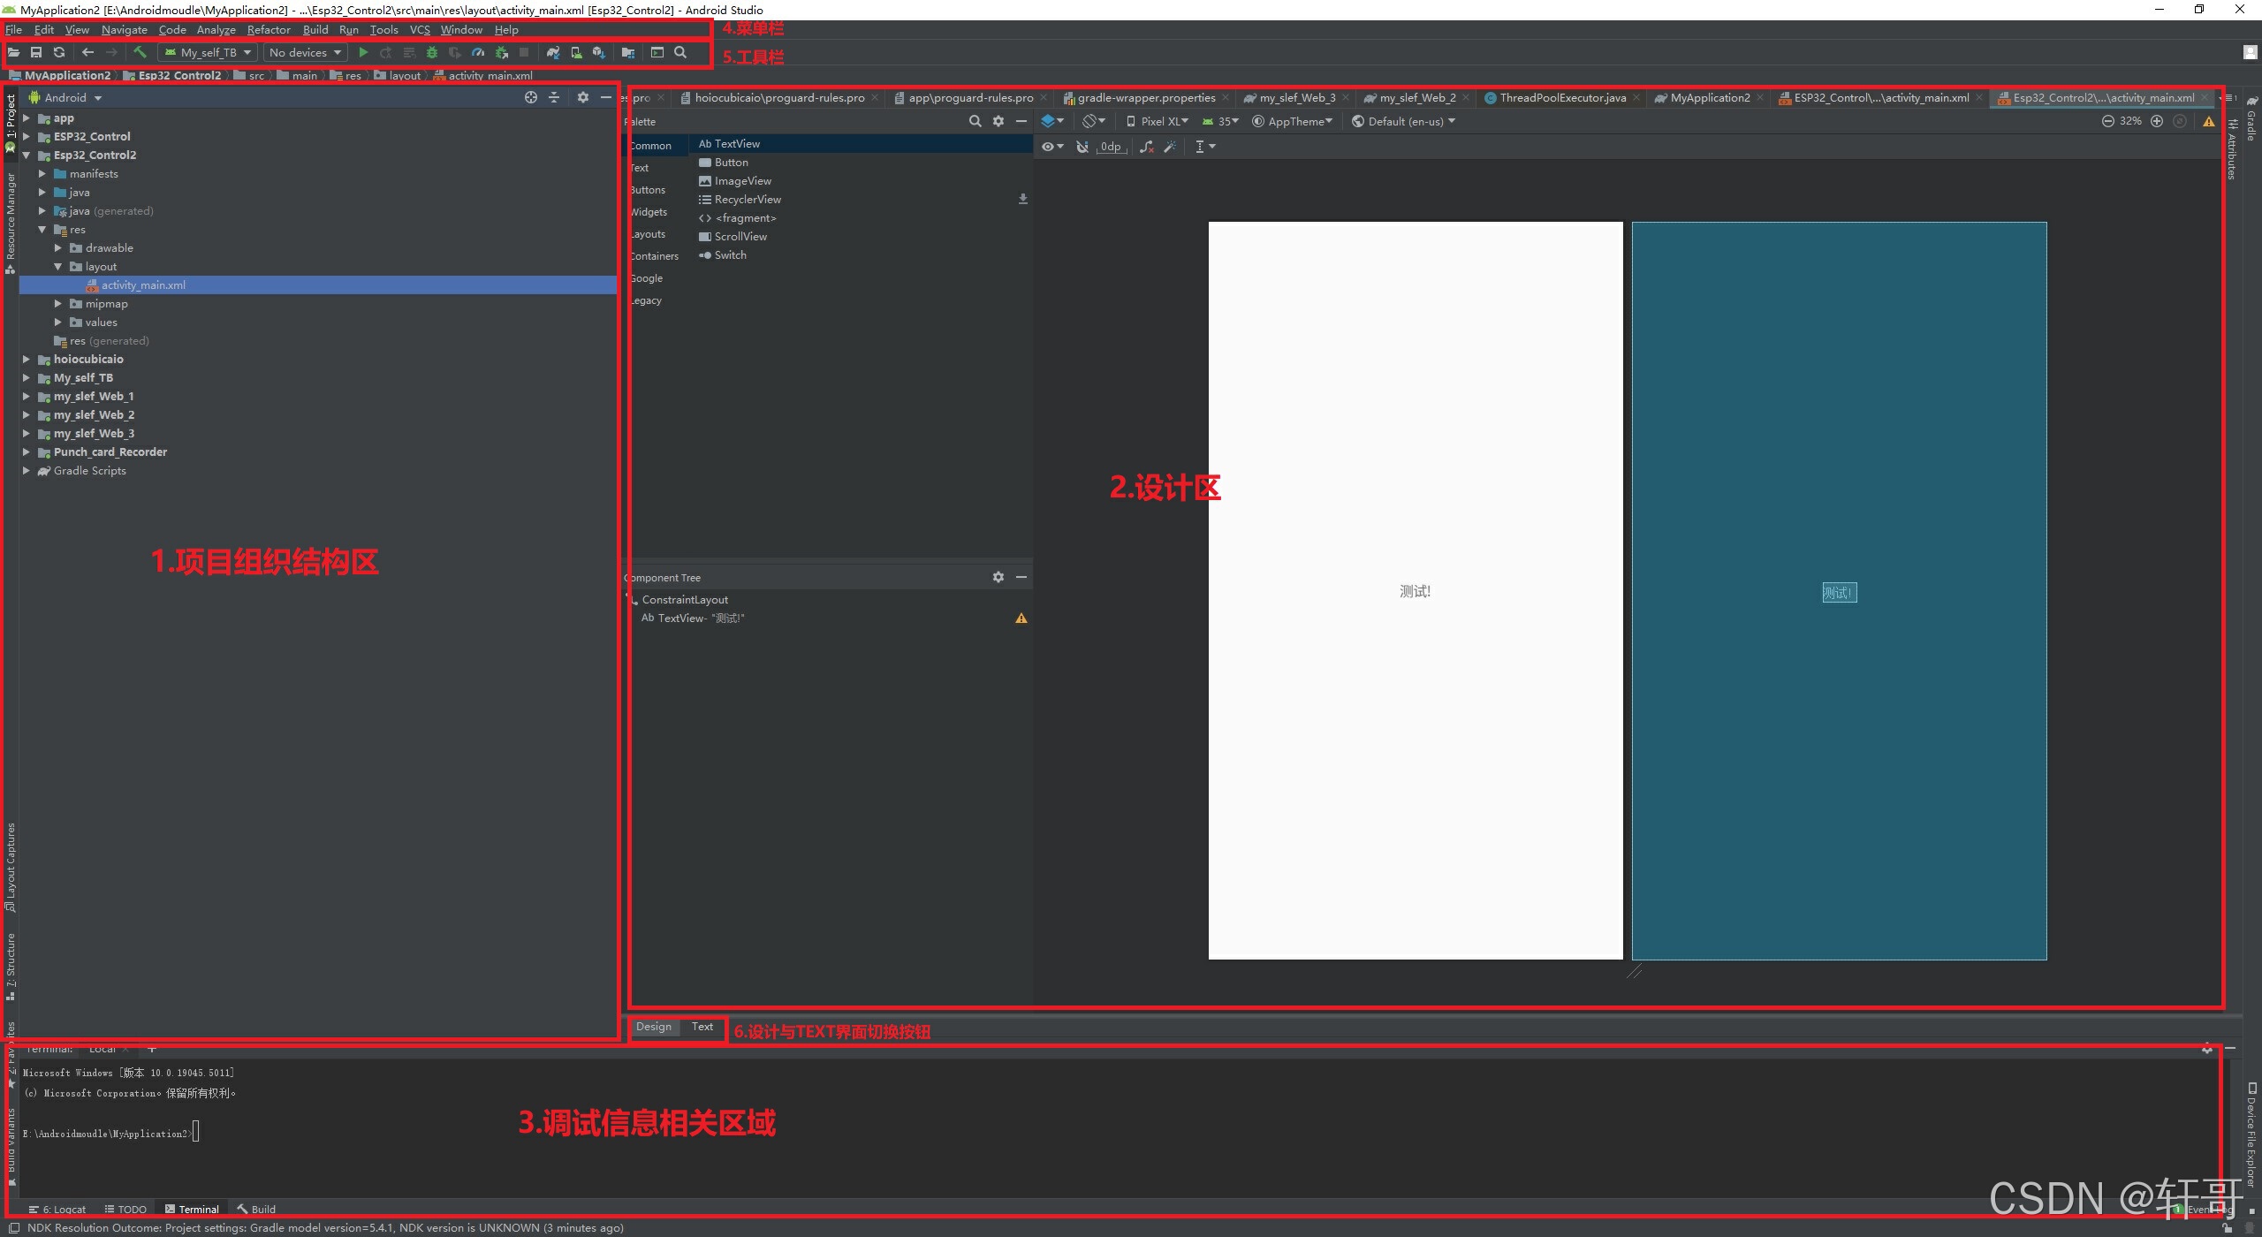Image resolution: width=2262 pixels, height=1237 pixels.
Task: Click the default margin 0dp field
Action: (1111, 147)
